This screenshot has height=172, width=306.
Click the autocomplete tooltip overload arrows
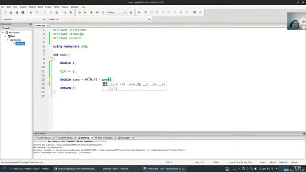coord(105,84)
